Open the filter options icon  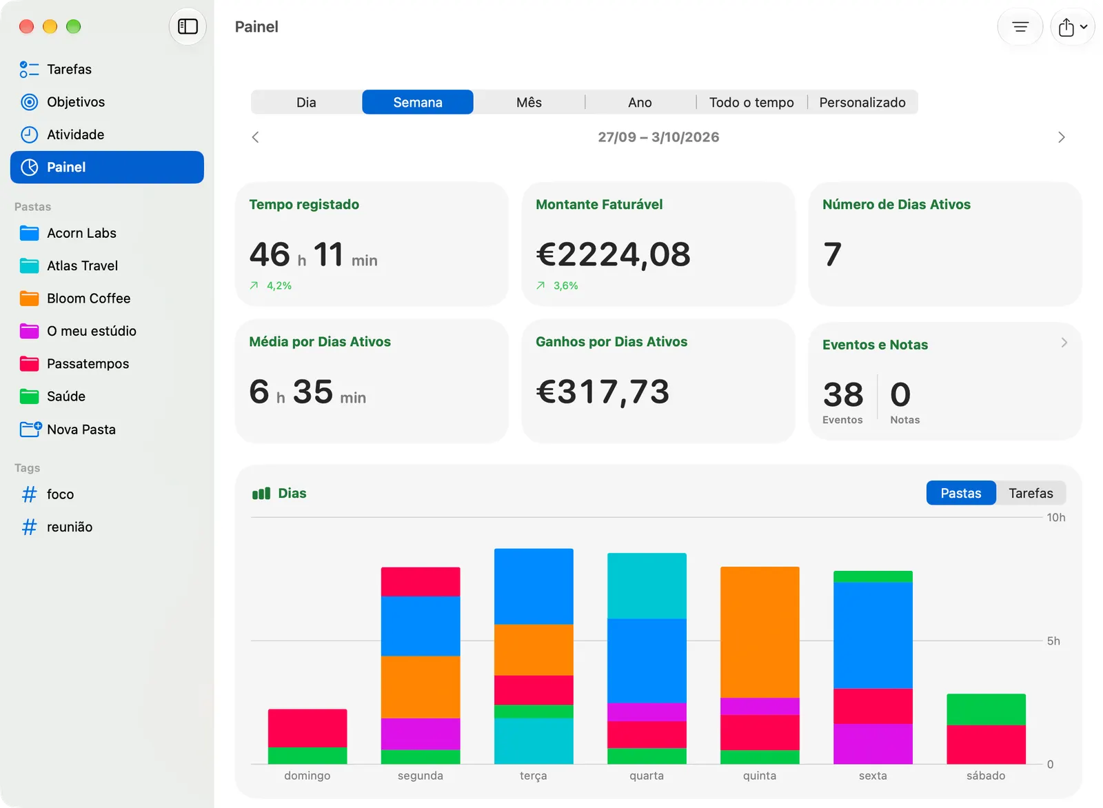tap(1020, 27)
